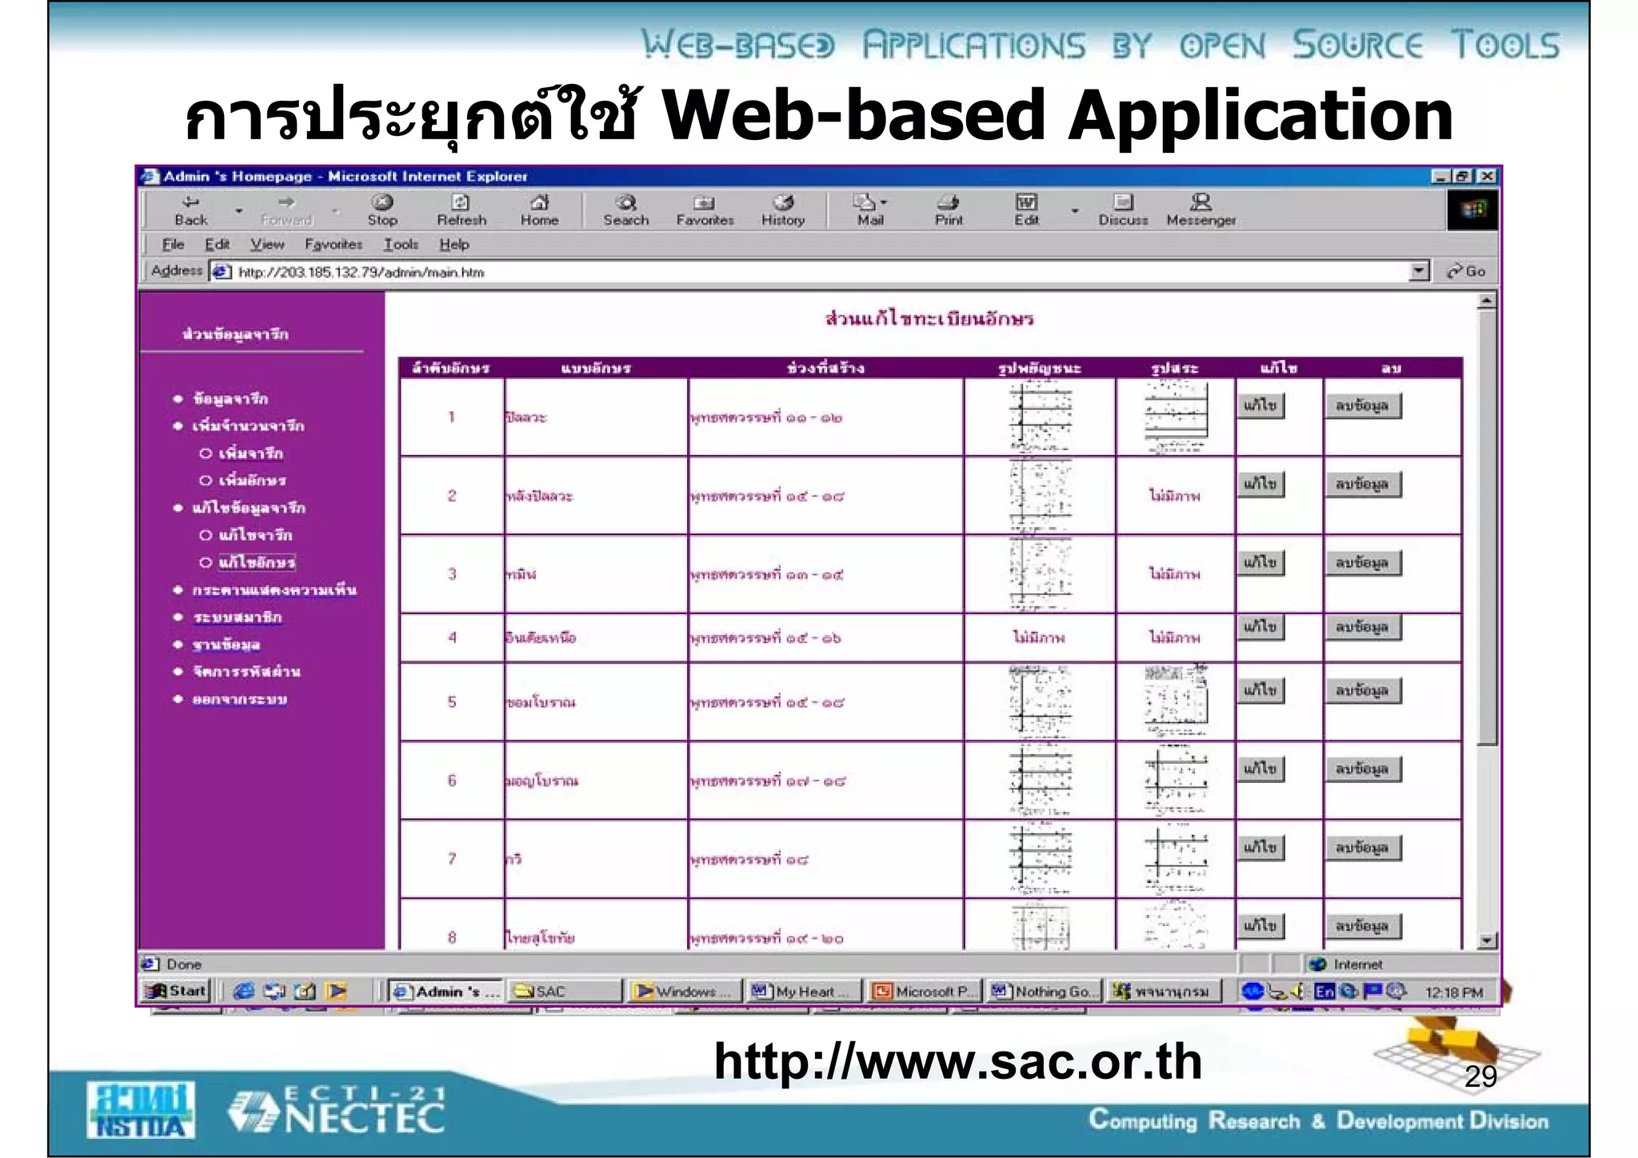Expand the address bar dropdown arrow
This screenshot has height=1158, width=1638.
coord(1419,271)
